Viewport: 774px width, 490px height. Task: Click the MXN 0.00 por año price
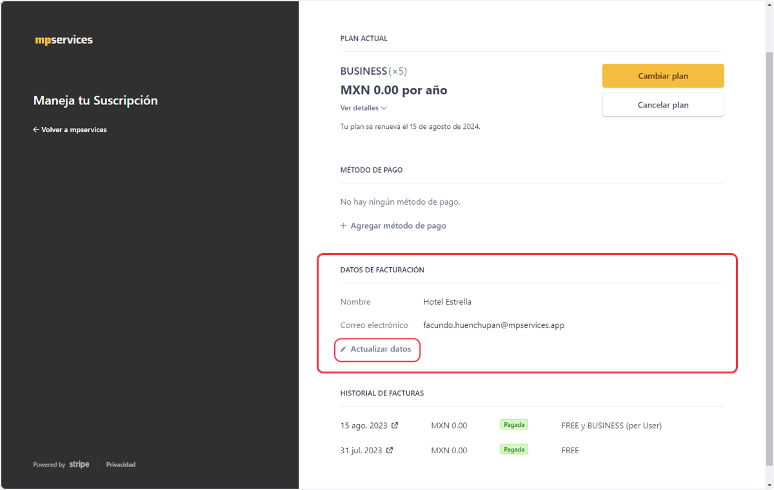point(393,90)
